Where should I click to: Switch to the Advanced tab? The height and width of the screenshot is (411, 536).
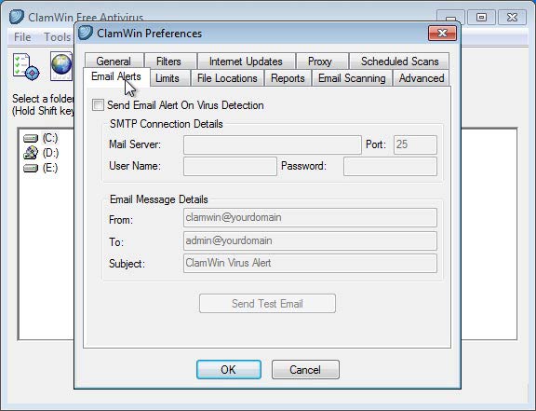[422, 78]
